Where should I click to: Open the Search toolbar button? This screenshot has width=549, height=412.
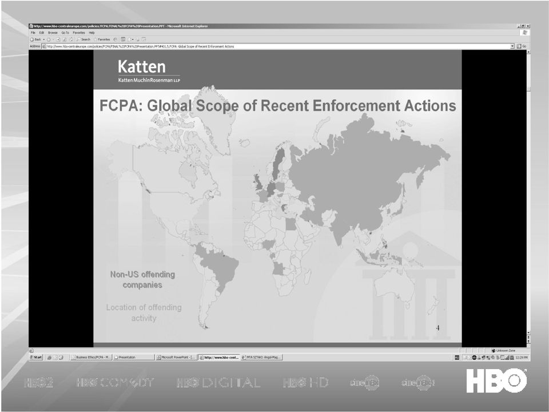[83, 39]
